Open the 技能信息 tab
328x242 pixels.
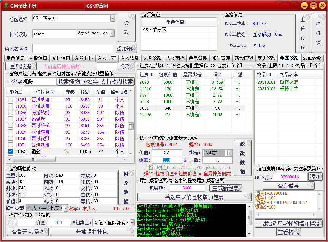point(38,58)
